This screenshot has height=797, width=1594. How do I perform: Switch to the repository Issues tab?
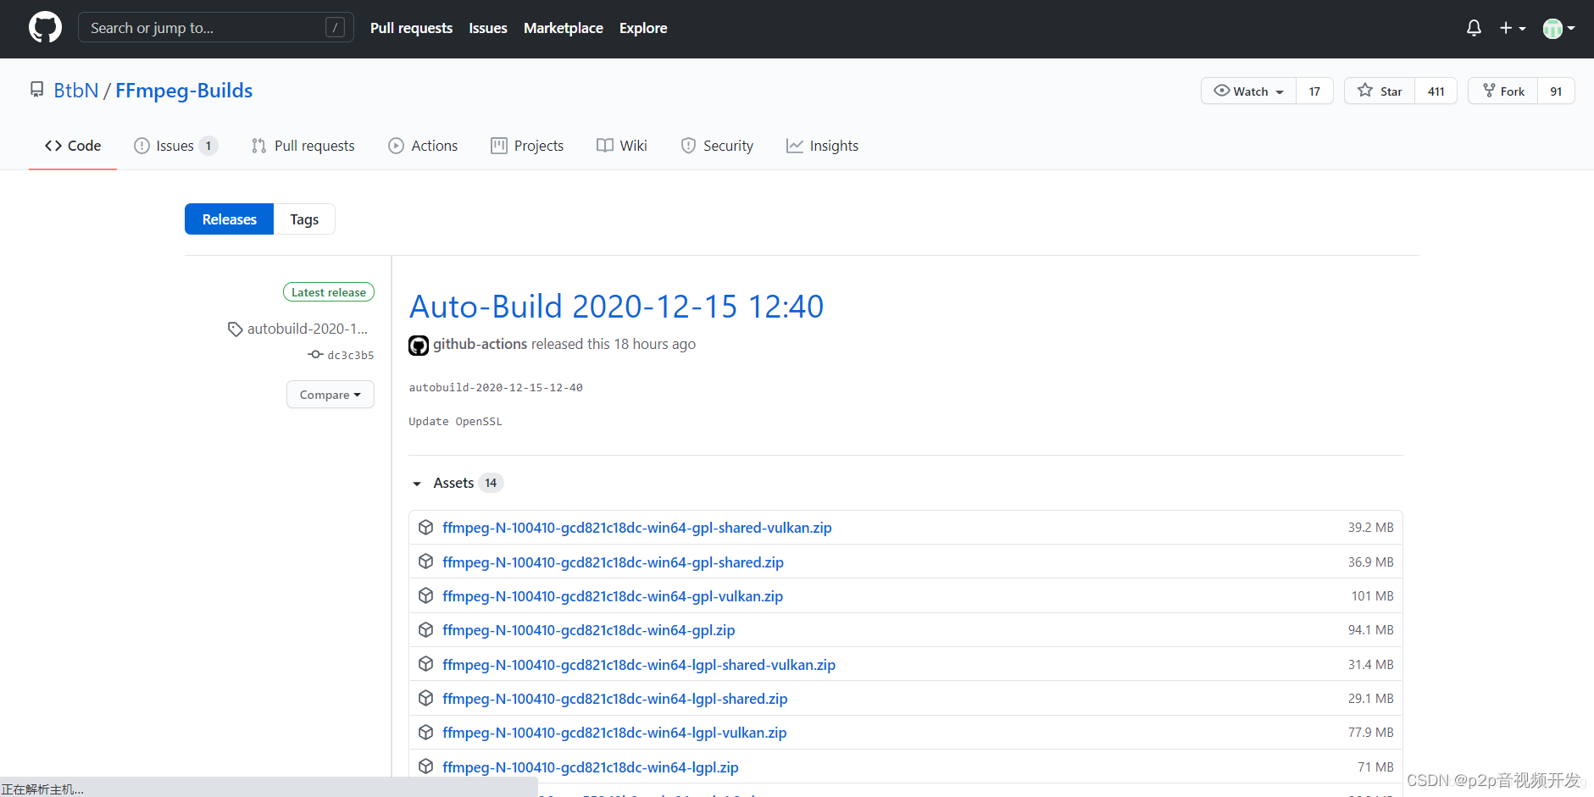pyautogui.click(x=176, y=146)
